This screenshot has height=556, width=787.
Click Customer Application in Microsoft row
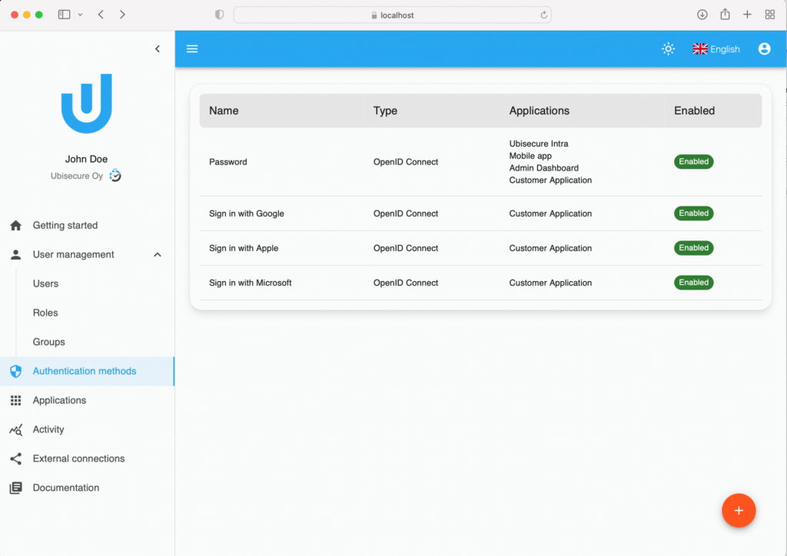tap(550, 283)
